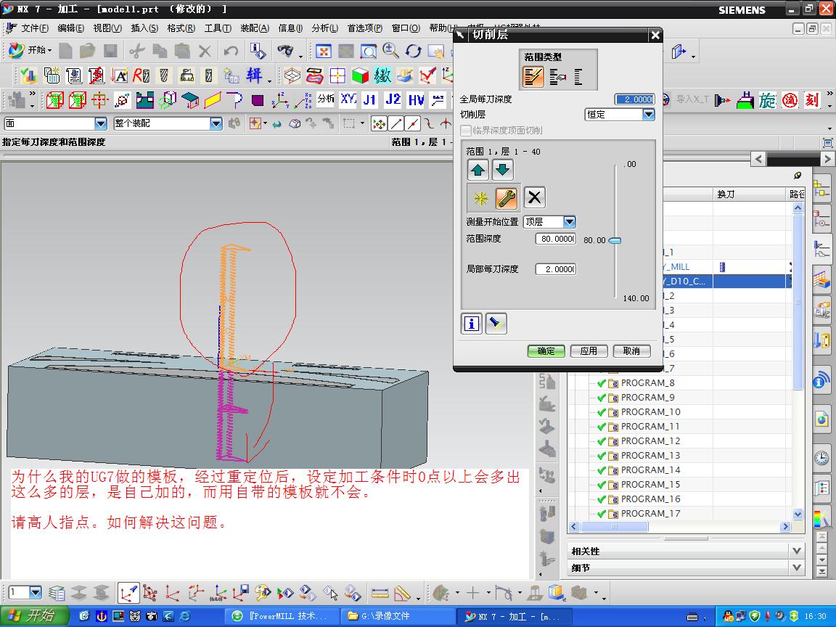Screen dimensions: 836x627
Task: Select the user-defined range type icon
Action: pos(557,76)
